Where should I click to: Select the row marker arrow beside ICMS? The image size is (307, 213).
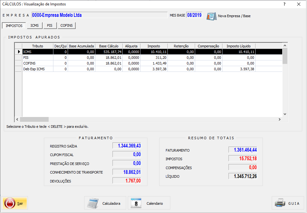click(x=19, y=52)
